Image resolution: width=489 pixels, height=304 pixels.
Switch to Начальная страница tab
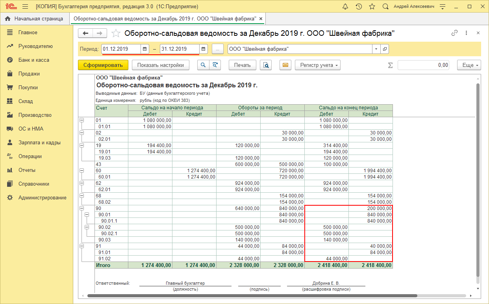pyautogui.click(x=35, y=18)
